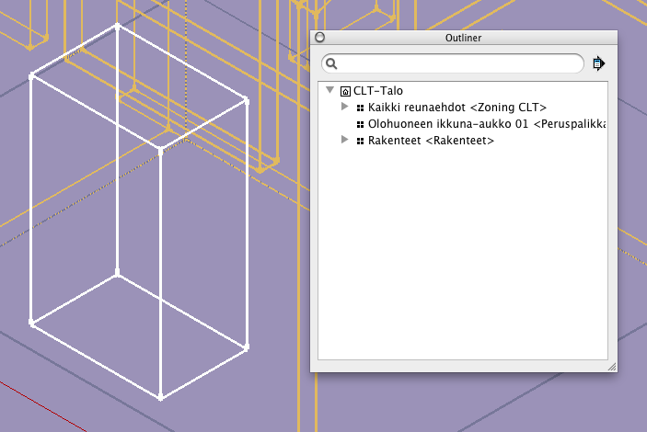This screenshot has height=432, width=647.
Task: Expand Kaikki reunaehdot group
Action: click(x=345, y=107)
